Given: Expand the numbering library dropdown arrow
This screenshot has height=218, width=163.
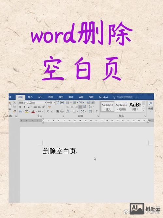Looking at the screenshot, I should click(x=77, y=103).
